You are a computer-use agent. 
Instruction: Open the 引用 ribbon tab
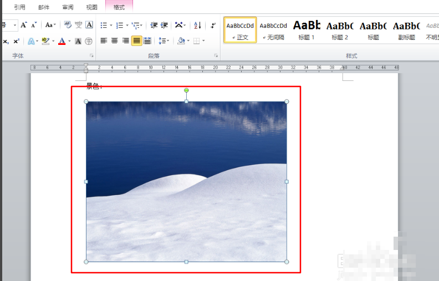[19, 7]
